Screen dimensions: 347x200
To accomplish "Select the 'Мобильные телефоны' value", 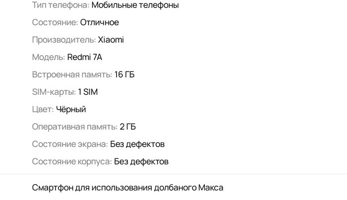I will [x=135, y=5].
